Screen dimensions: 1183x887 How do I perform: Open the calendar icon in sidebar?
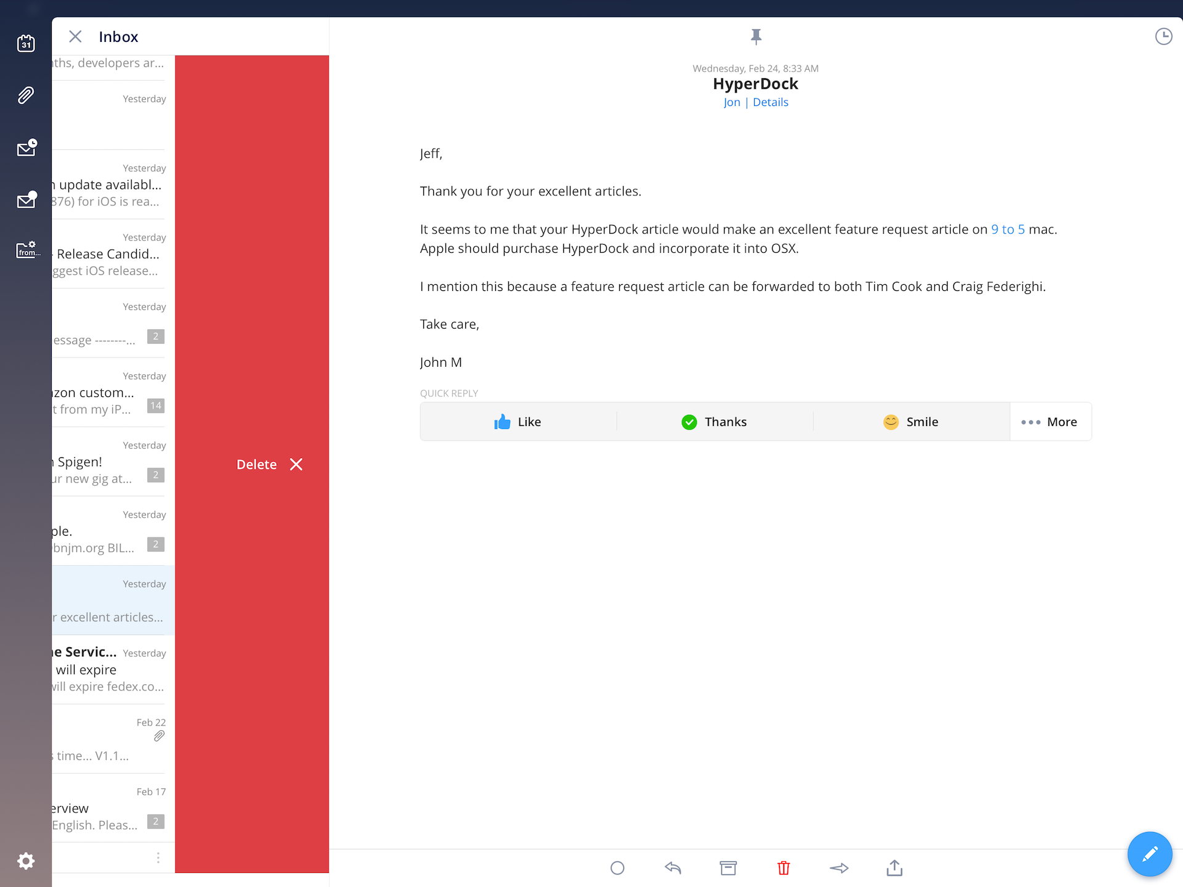pos(26,43)
